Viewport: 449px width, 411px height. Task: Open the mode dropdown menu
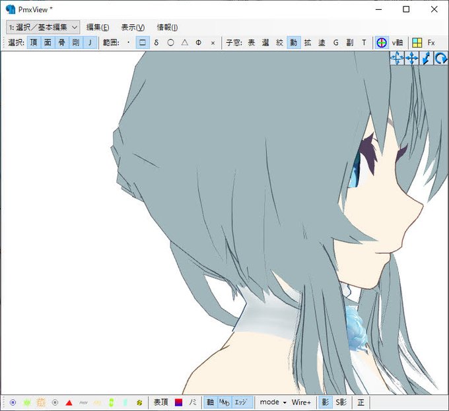273,402
